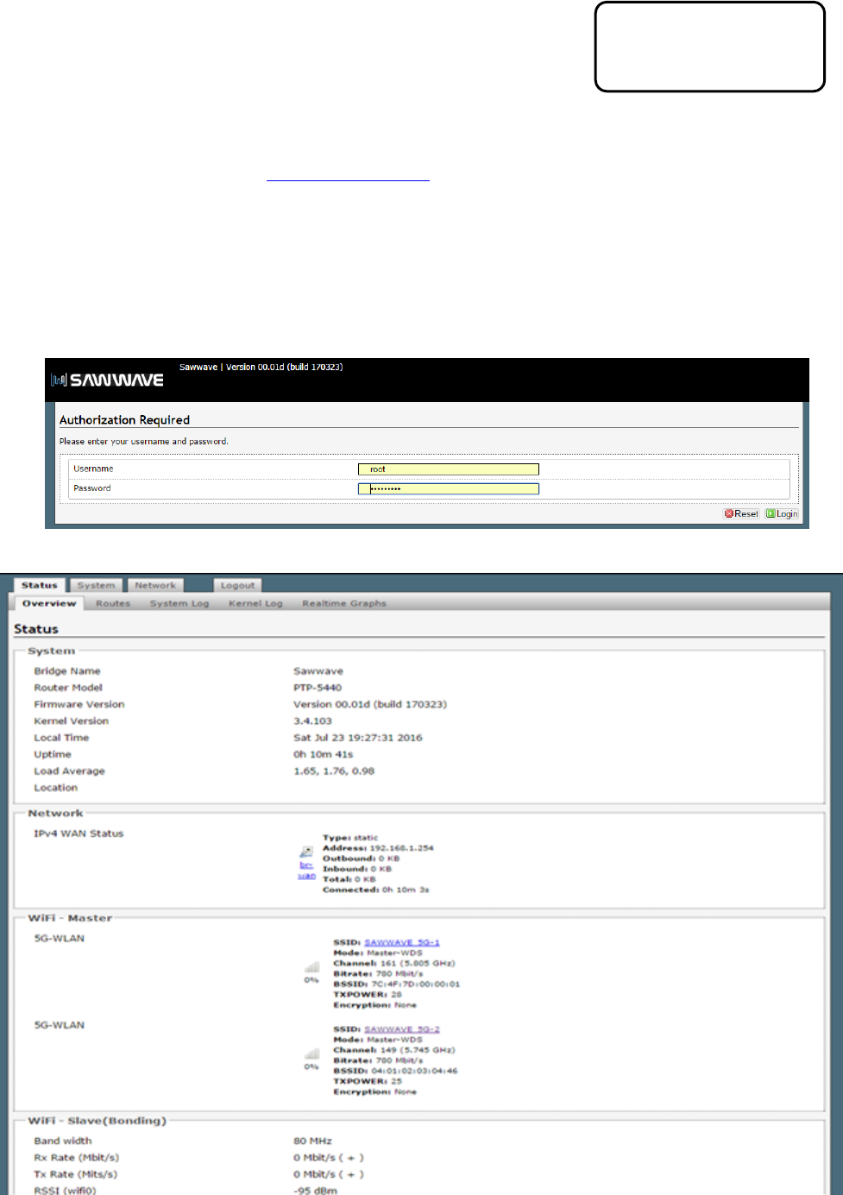Click the RSSI value '-95 dBm'

point(315,1191)
